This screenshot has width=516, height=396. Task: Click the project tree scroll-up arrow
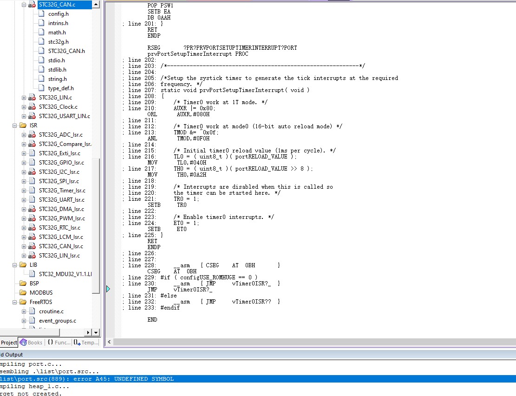click(96, 4)
